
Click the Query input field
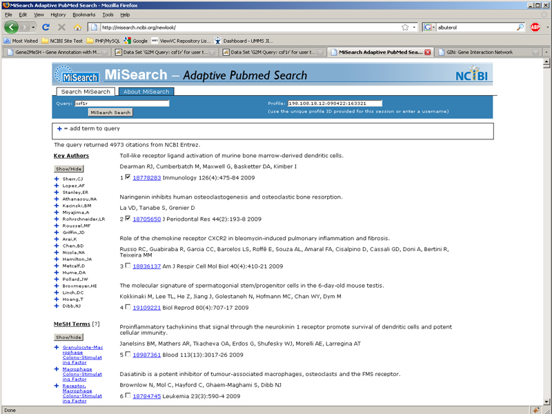[122, 103]
